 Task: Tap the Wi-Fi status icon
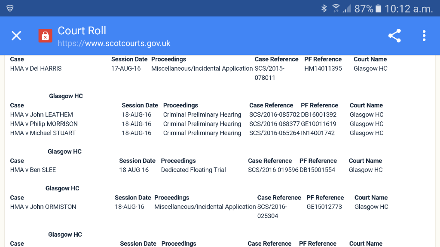[336, 8]
